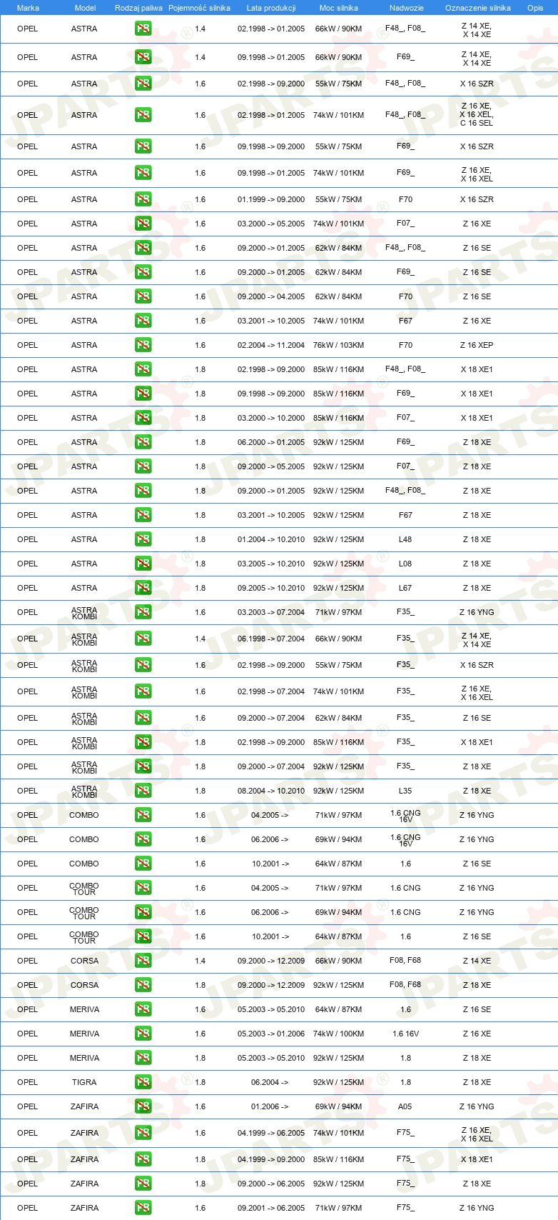The height and width of the screenshot is (1220, 558).
Task: Select the fuel icon in the ASTRA KOMBI L35 row
Action: (143, 791)
